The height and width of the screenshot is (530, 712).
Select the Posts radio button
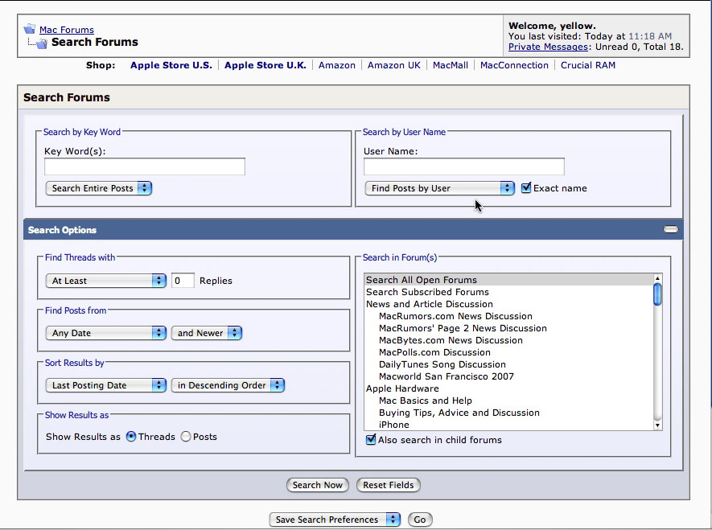[186, 437]
